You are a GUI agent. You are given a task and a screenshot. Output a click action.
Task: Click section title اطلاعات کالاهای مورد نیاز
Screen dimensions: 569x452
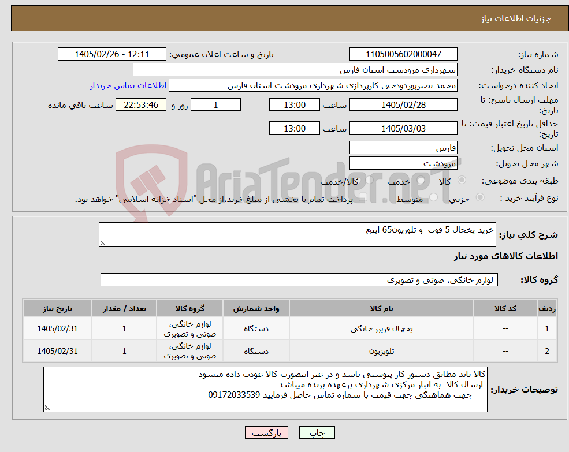[x=505, y=256]
